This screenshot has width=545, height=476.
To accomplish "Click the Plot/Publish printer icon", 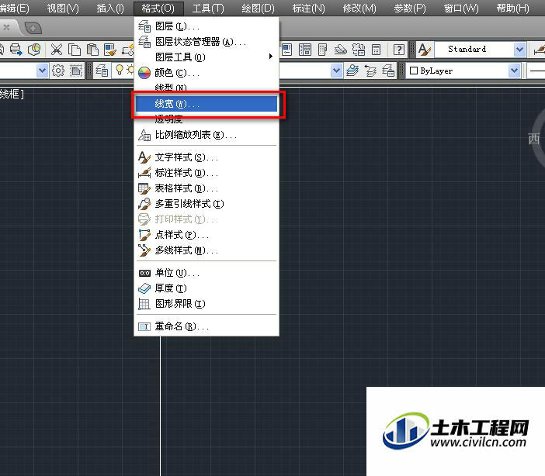I will [16, 50].
